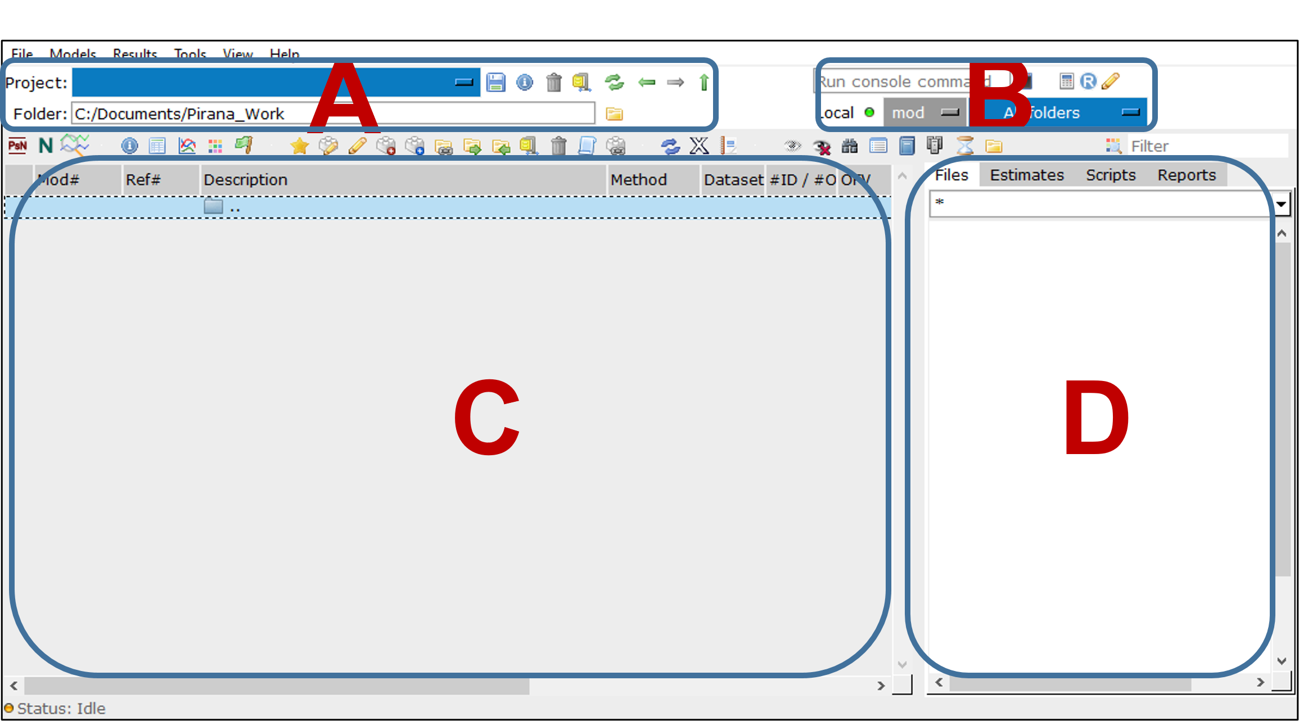
Task: Open the Models menu
Action: click(73, 54)
